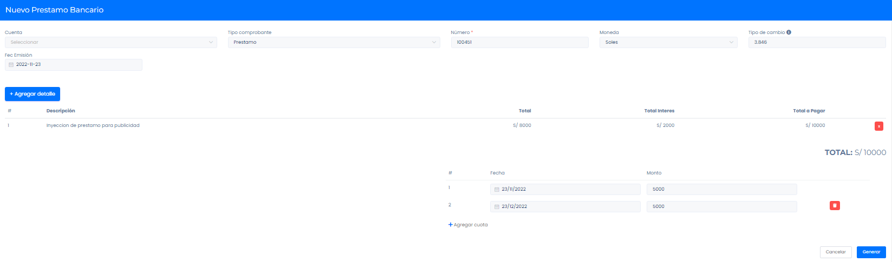Image resolution: width=892 pixels, height=262 pixels.
Task: Click calendar icon of date 23/12/2022
Action: (497, 207)
